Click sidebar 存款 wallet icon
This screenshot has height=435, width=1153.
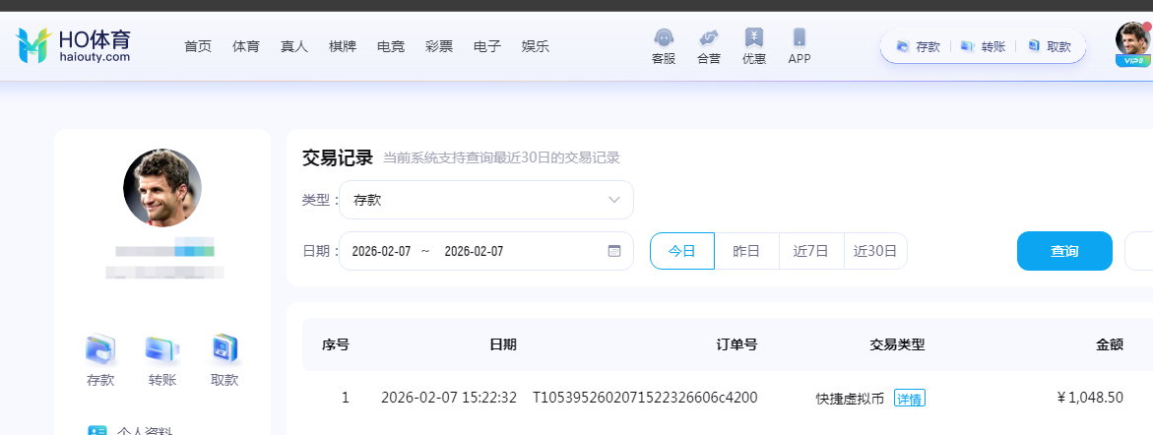pos(100,349)
